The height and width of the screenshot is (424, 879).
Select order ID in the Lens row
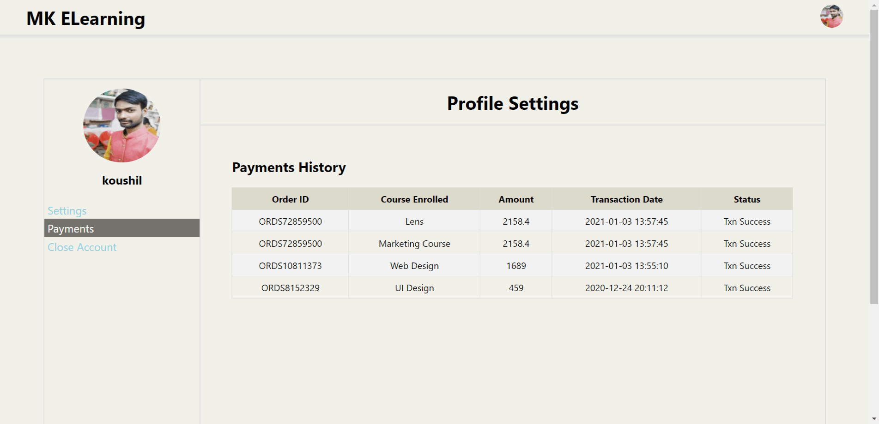[x=290, y=221]
